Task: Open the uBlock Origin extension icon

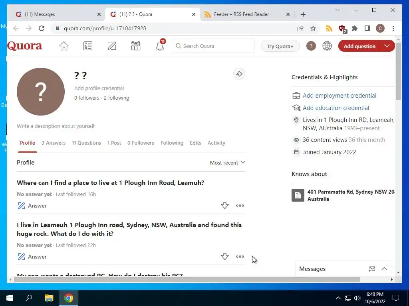Action: [x=342, y=29]
